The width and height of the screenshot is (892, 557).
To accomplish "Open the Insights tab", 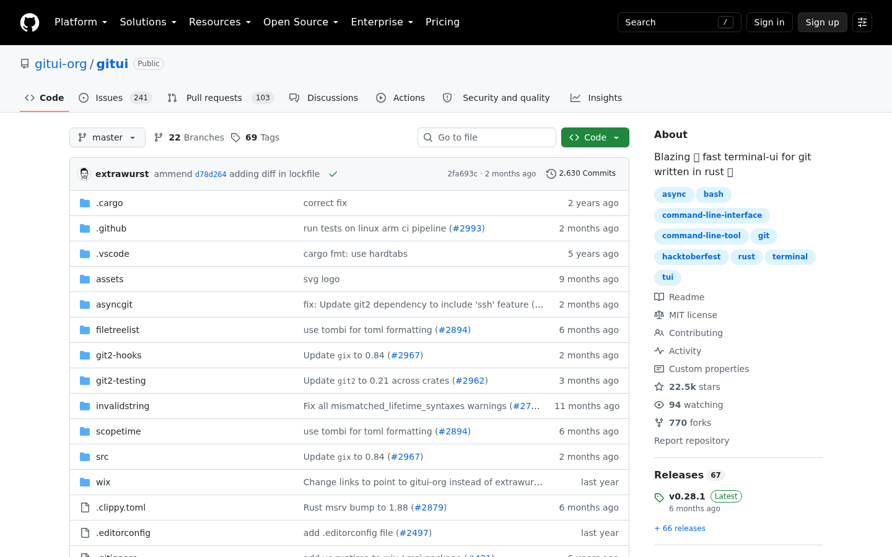I will tap(597, 98).
